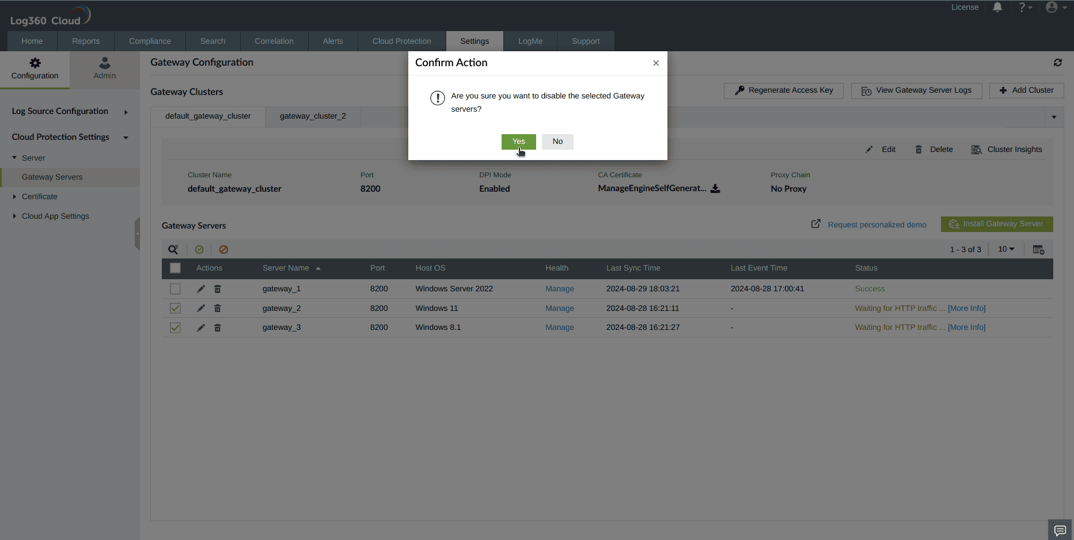Viewport: 1074px width, 540px height.
Task: Confirm disabling with the Yes button
Action: coord(518,142)
